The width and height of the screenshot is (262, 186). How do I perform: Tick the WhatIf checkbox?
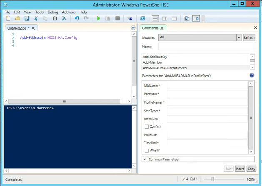click(146, 150)
